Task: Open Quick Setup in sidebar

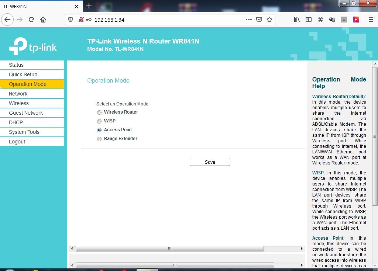Action: [x=32, y=75]
